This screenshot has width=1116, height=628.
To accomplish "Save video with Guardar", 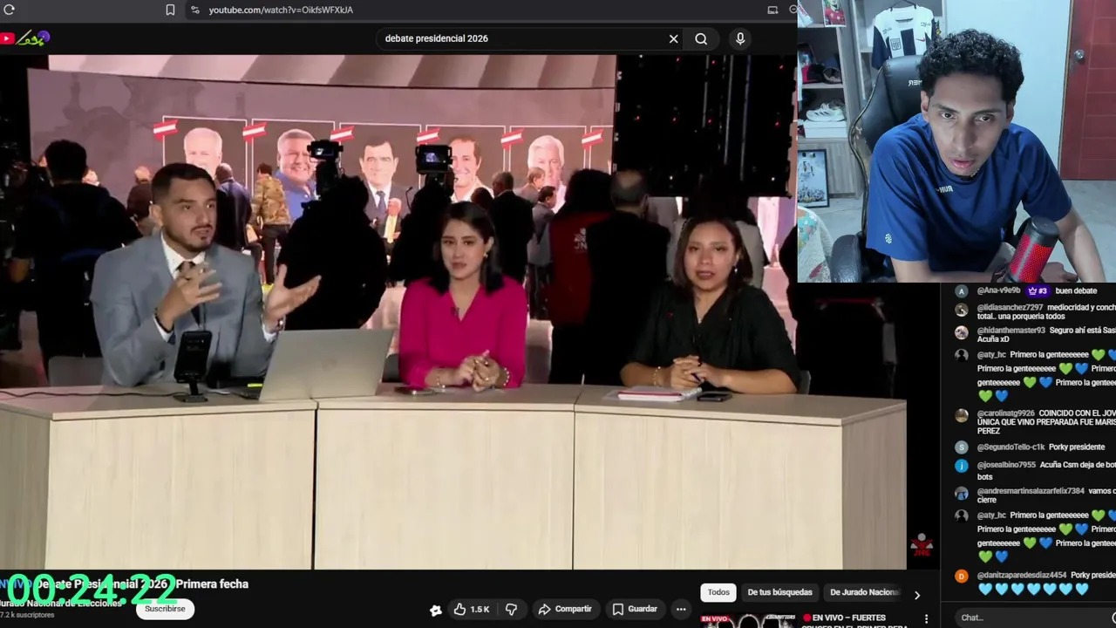I will click(x=634, y=609).
